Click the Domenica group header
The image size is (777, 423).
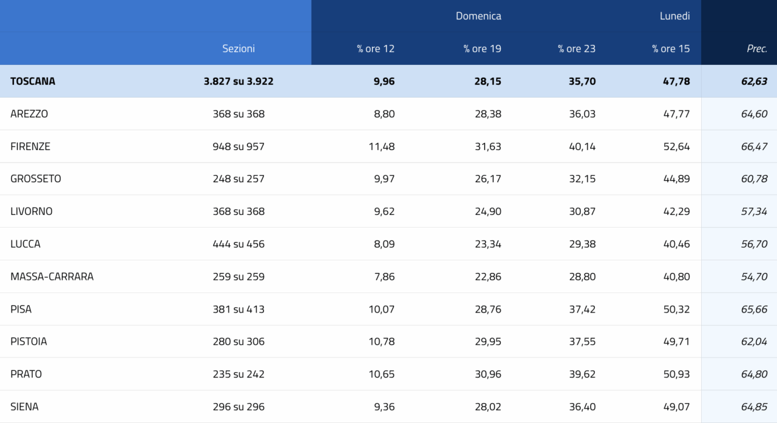[x=478, y=16]
